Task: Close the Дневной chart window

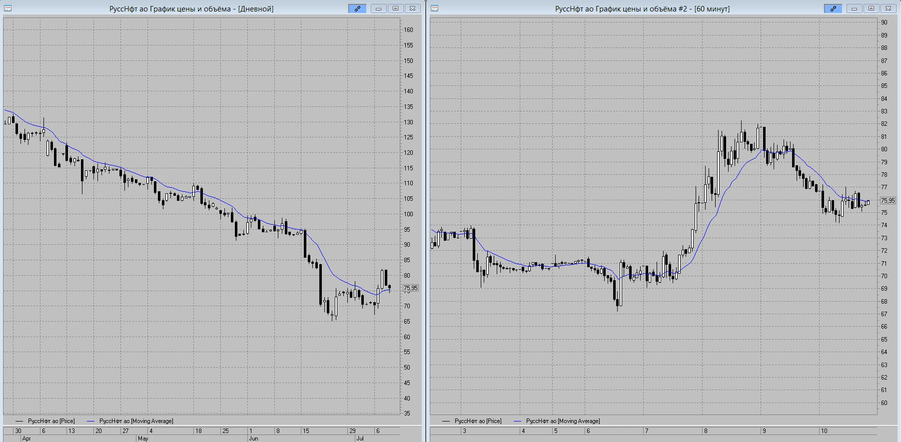Action: 412,8
